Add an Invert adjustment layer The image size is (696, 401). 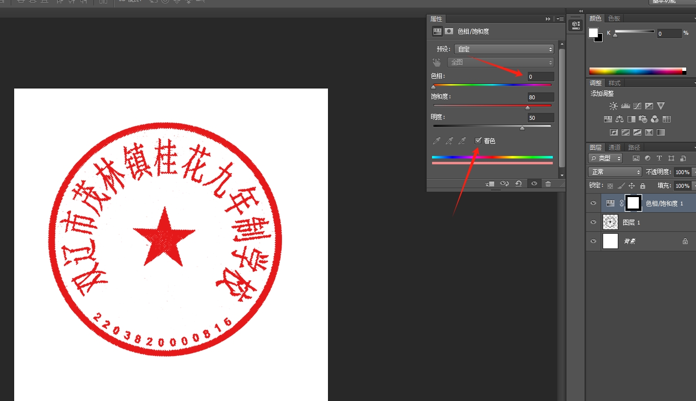[614, 132]
